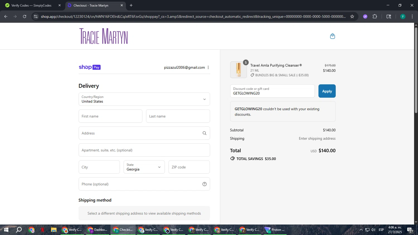Click the BUNDLES BIG & SMALL SALE label
418x235 pixels.
click(x=280, y=75)
